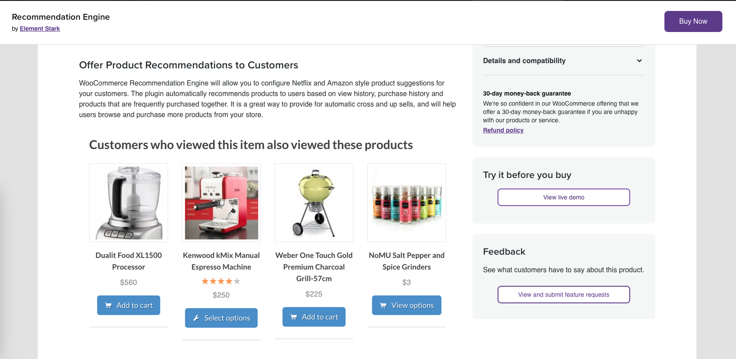Image resolution: width=736 pixels, height=359 pixels.
Task: Add the Dualit Food XL1500 Processor to cart
Action: tap(128, 305)
